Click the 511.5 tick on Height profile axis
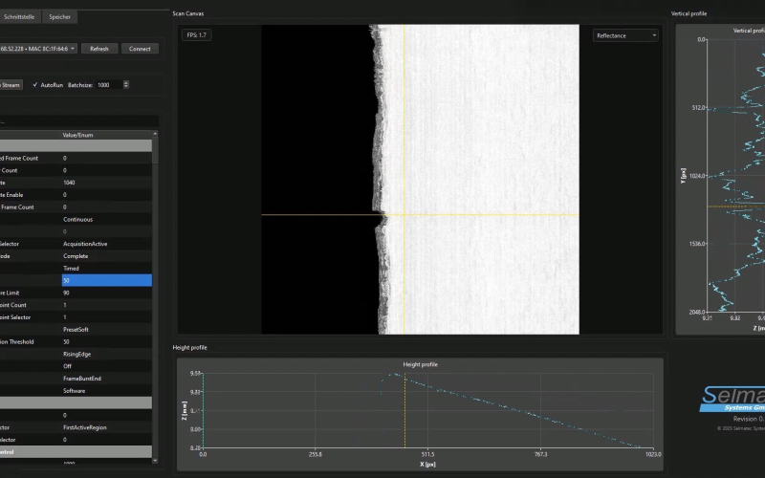765x478 pixels. (x=427, y=455)
